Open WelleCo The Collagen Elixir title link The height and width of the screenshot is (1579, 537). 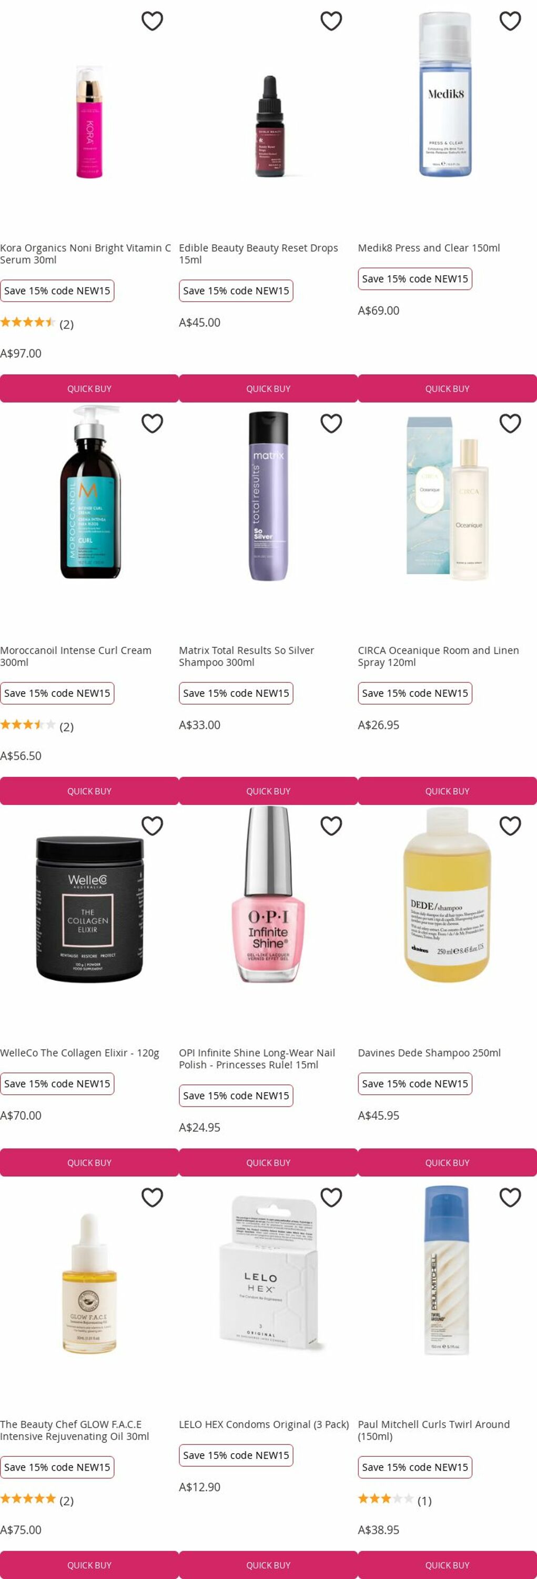point(79,1053)
